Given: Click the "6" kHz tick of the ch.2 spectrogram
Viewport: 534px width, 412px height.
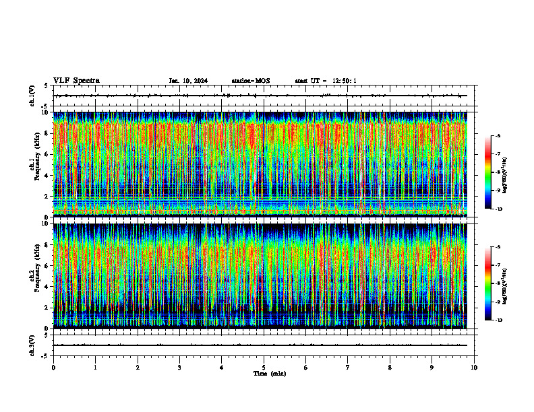Looking at the screenshot, I should (47, 266).
